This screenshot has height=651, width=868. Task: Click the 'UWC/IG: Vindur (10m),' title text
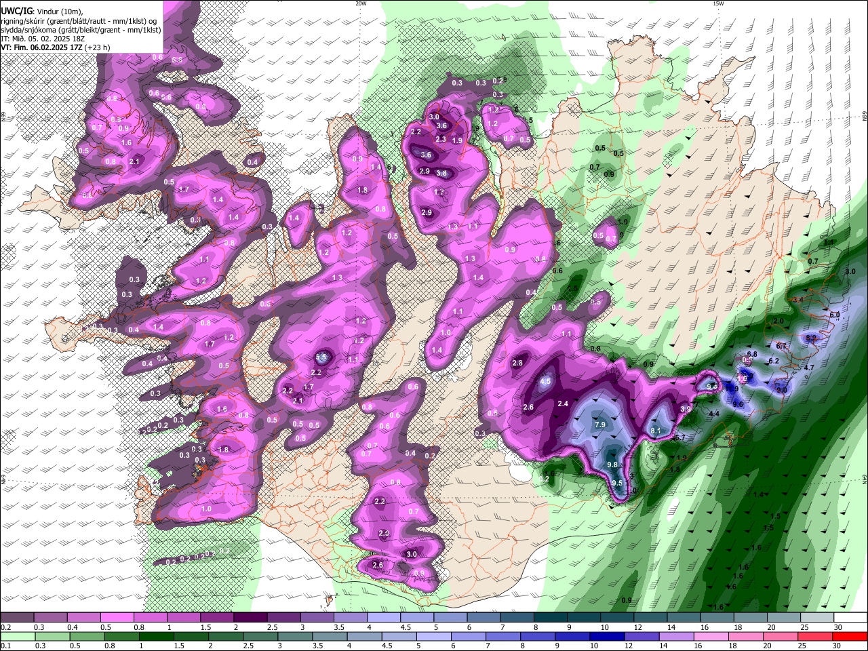(x=41, y=12)
